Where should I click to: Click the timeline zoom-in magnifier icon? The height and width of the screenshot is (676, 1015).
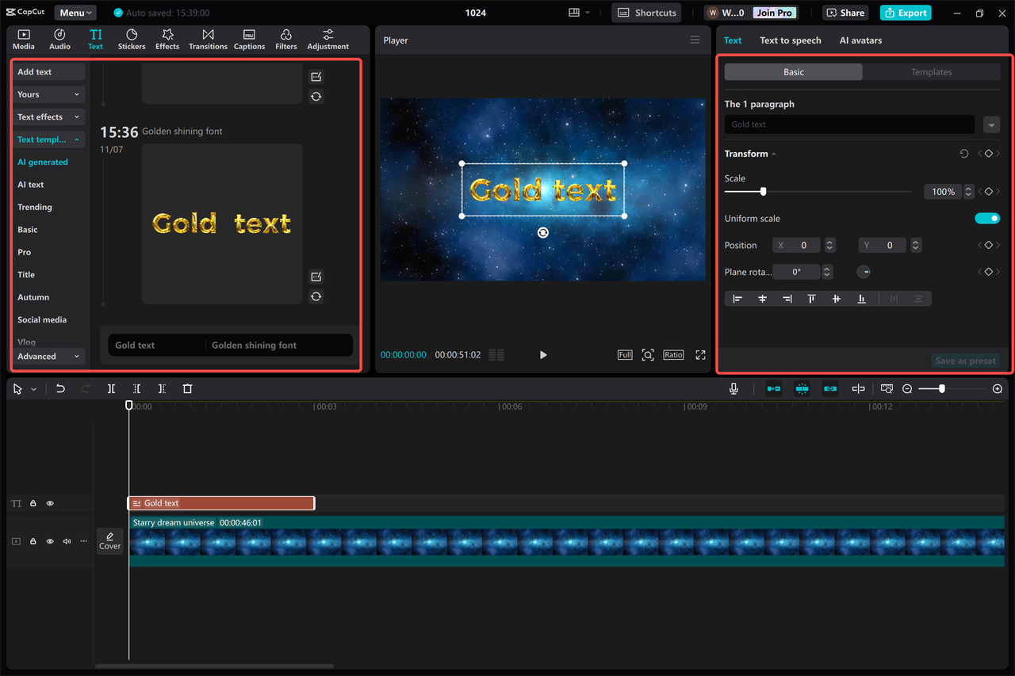click(998, 389)
